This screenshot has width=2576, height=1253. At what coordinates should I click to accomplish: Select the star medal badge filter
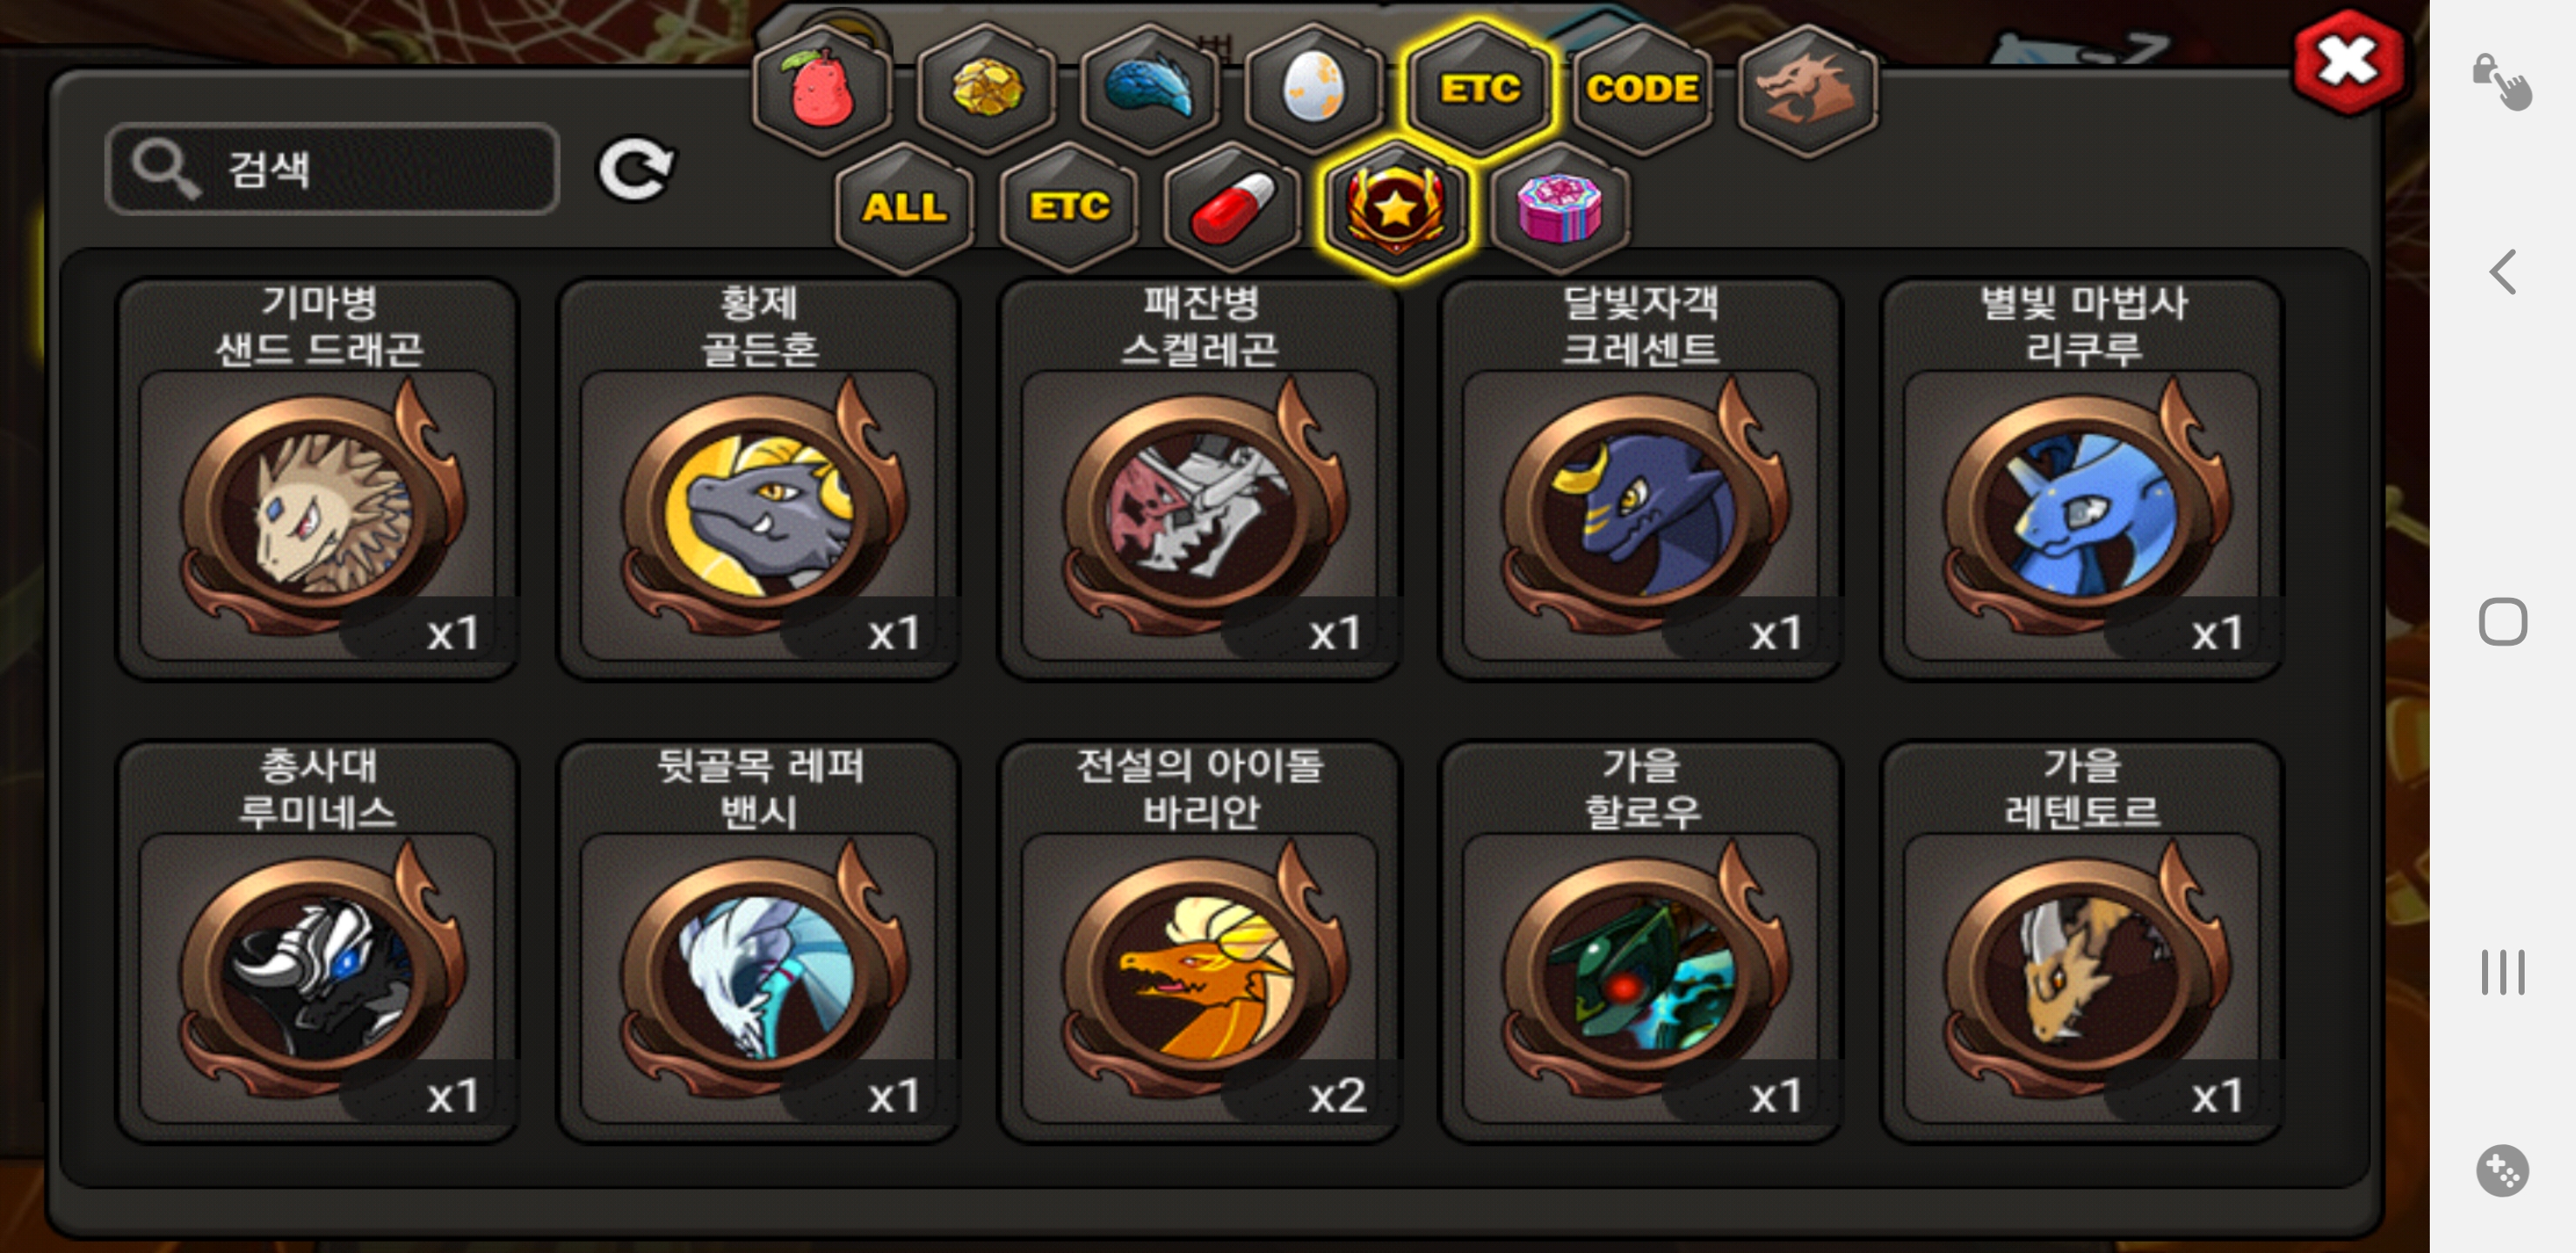click(x=1396, y=207)
